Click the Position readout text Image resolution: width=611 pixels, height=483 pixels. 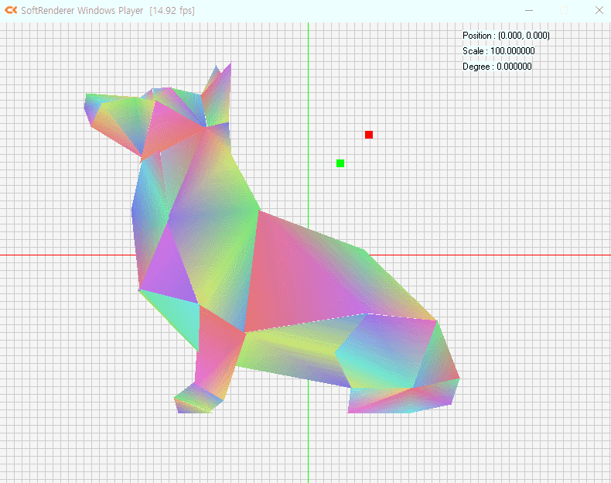[506, 36]
